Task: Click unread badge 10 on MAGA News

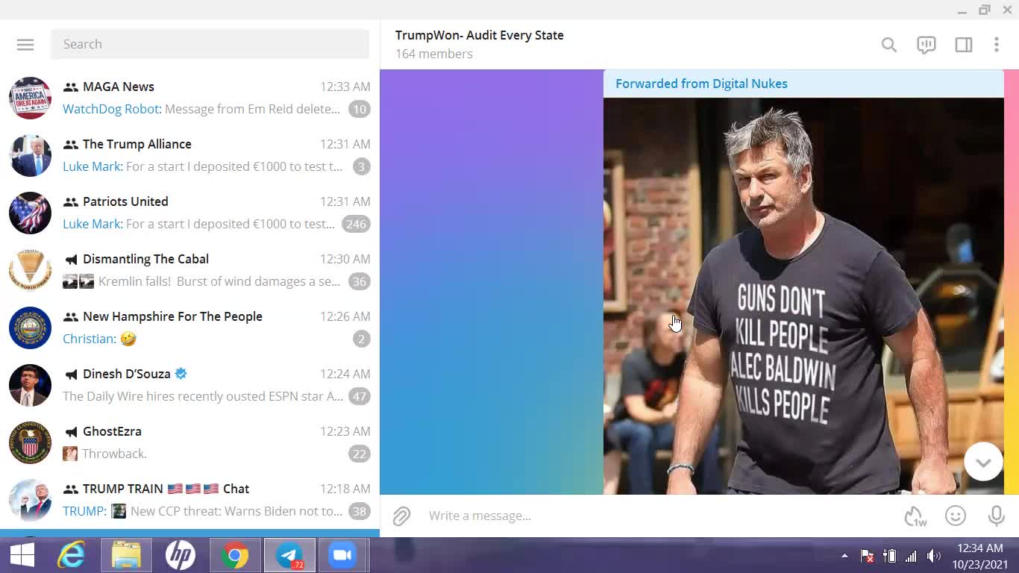Action: [359, 109]
